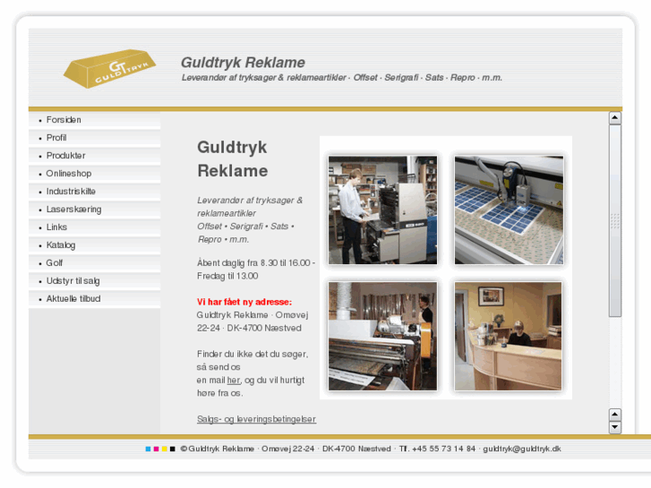Viewport: 651px width, 488px height.
Task: Click the large-format printing machine photo
Action: pyautogui.click(x=382, y=336)
